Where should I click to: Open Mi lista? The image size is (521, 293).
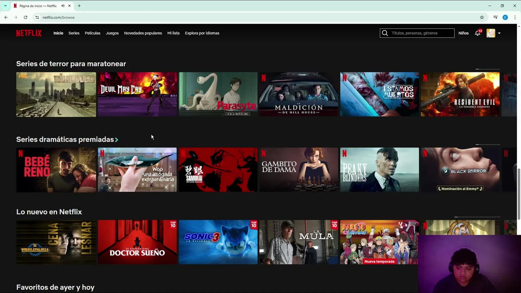(173, 33)
